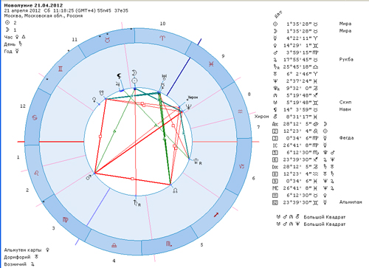Select the Scorpio glyph on the zodiac ring

[169, 244]
